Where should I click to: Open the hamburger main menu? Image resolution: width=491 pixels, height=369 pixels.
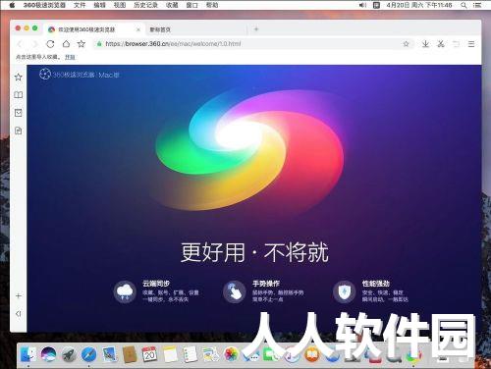471,44
